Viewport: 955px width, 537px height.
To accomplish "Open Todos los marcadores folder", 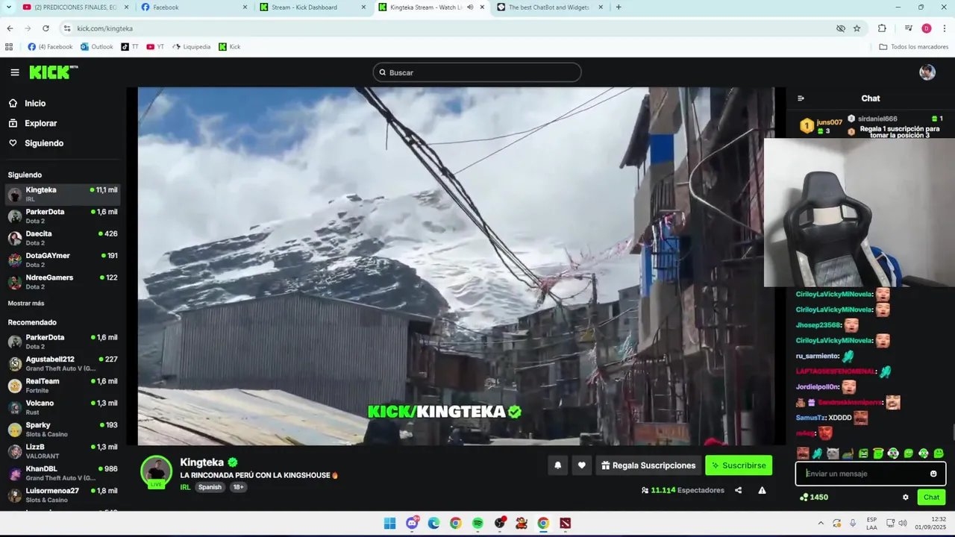I will (913, 46).
